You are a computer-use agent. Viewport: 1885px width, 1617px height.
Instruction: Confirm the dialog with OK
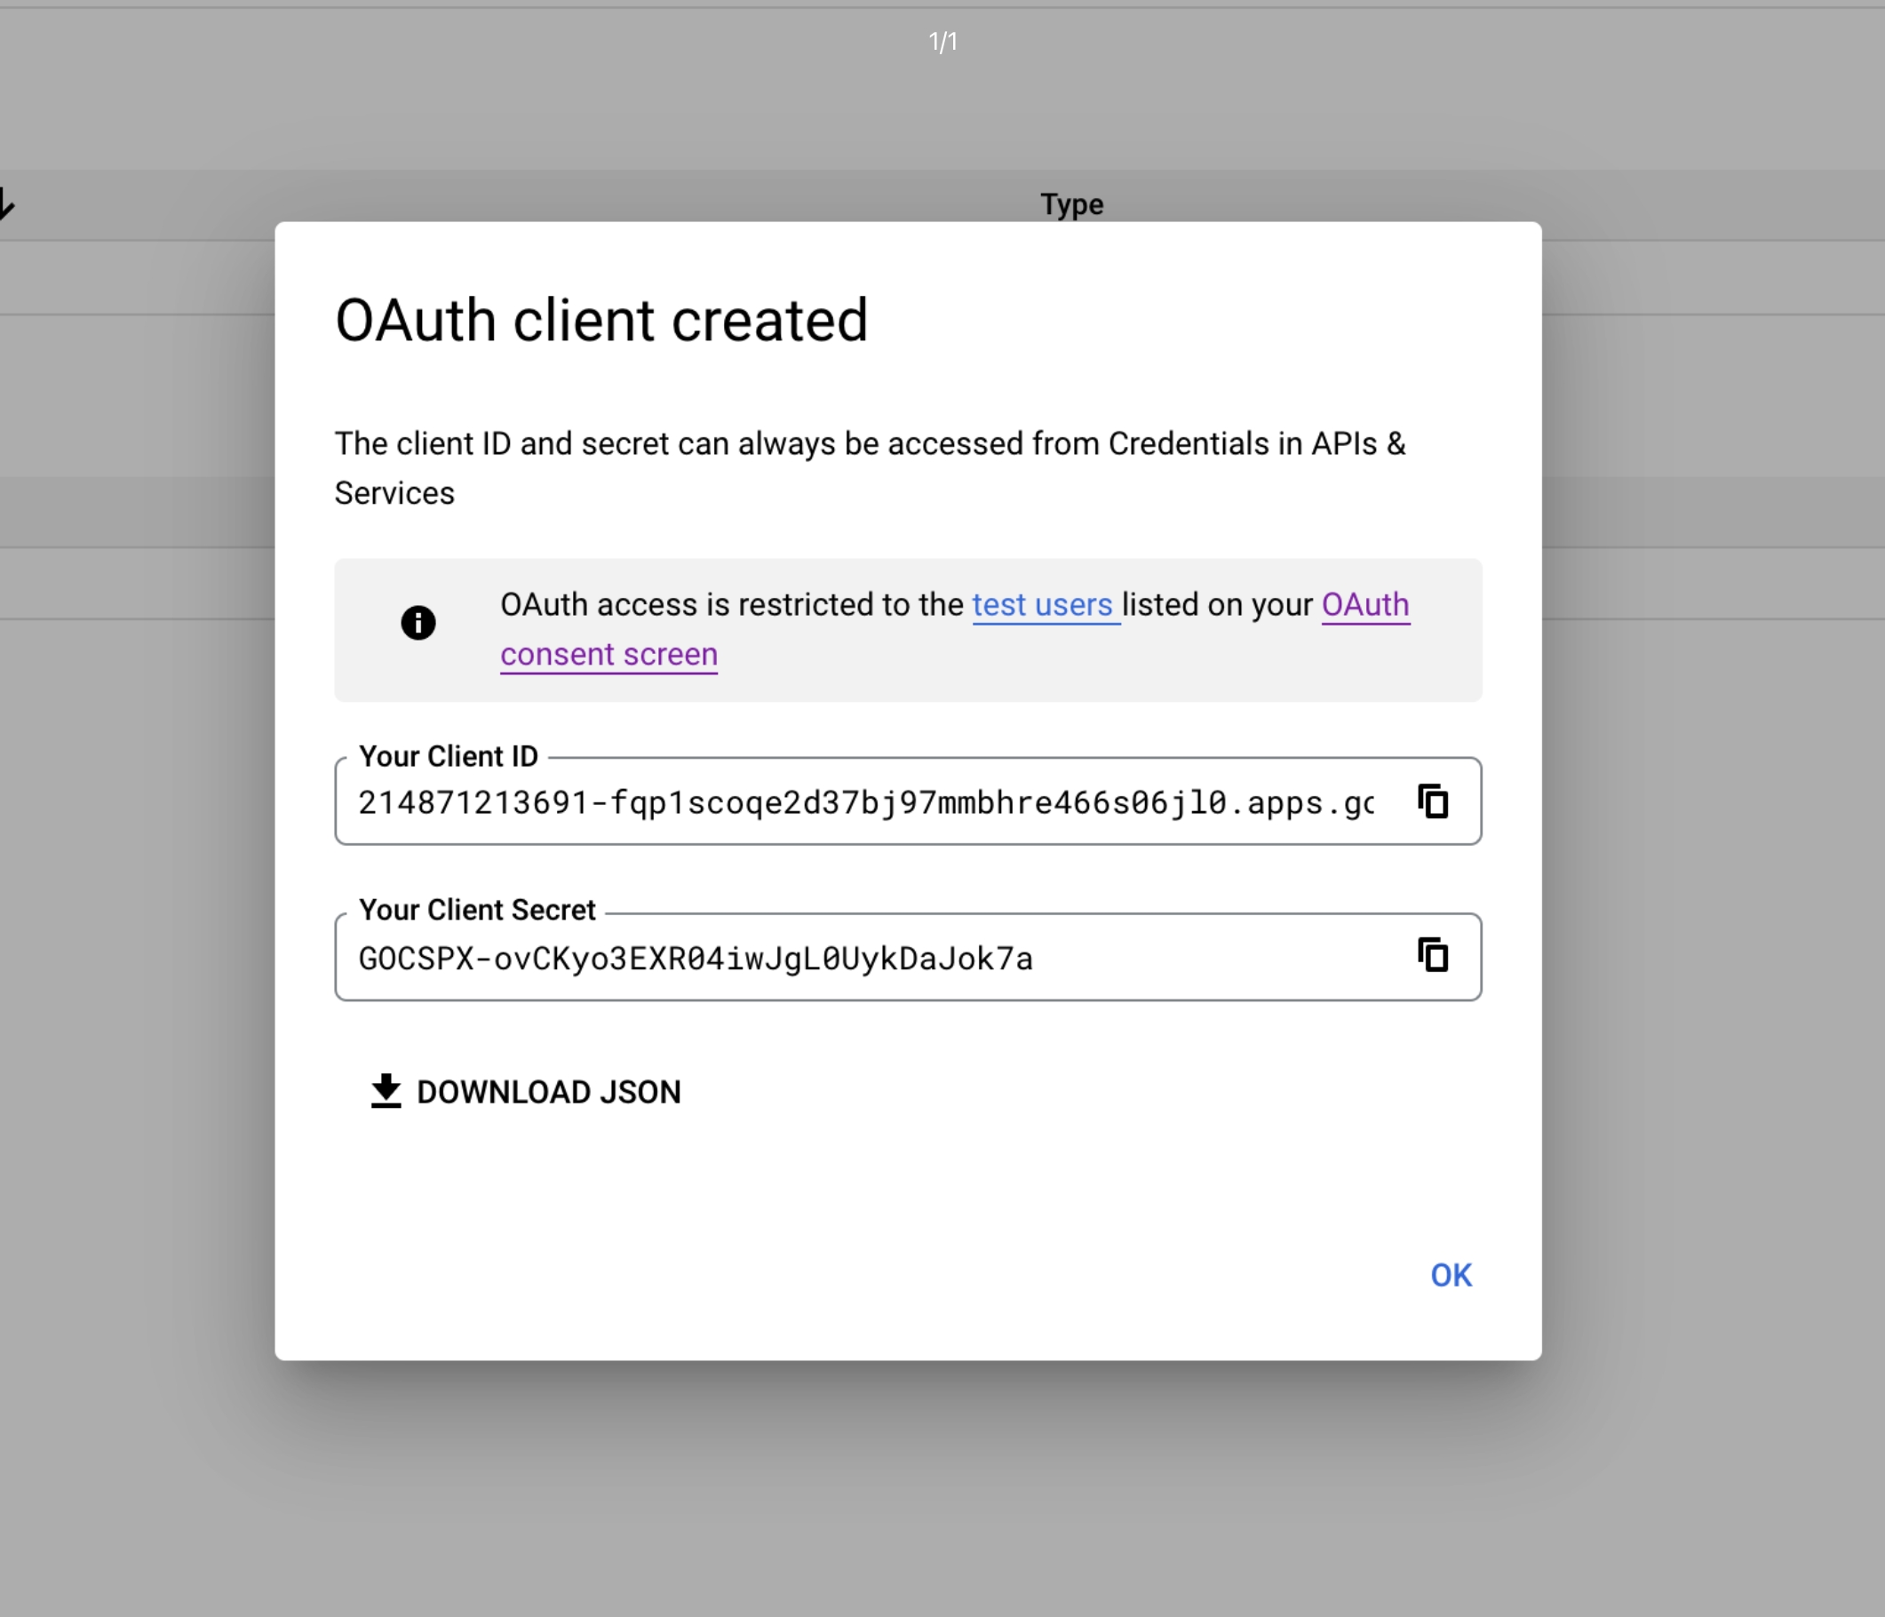[x=1450, y=1276]
